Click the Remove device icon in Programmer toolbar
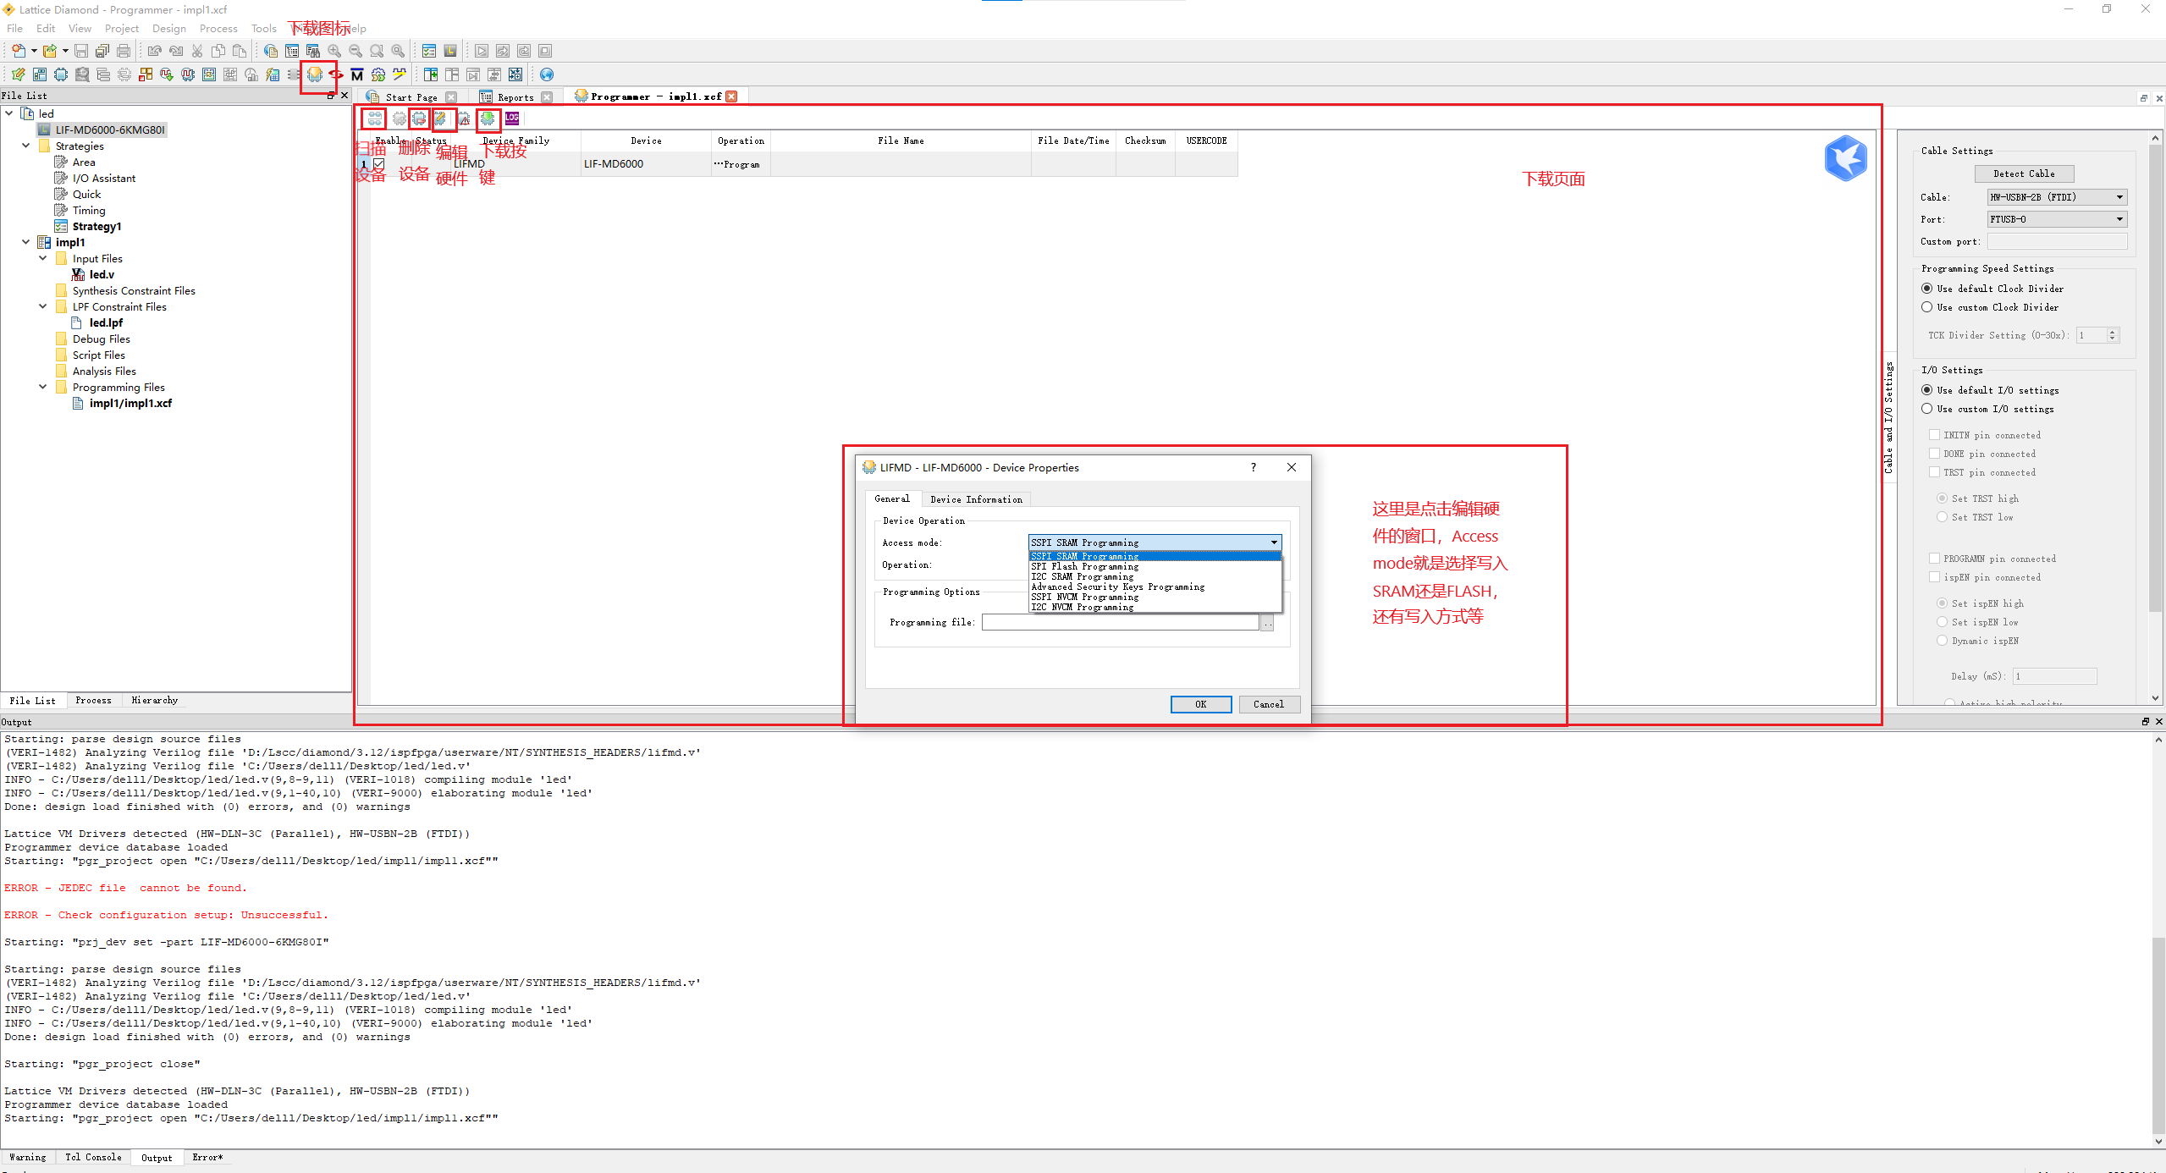 point(419,118)
